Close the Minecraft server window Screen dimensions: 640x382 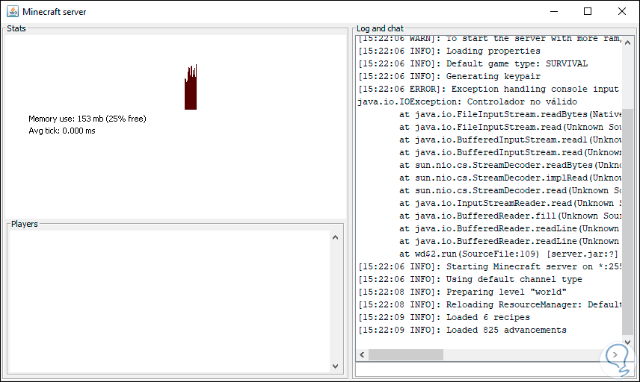(x=621, y=11)
